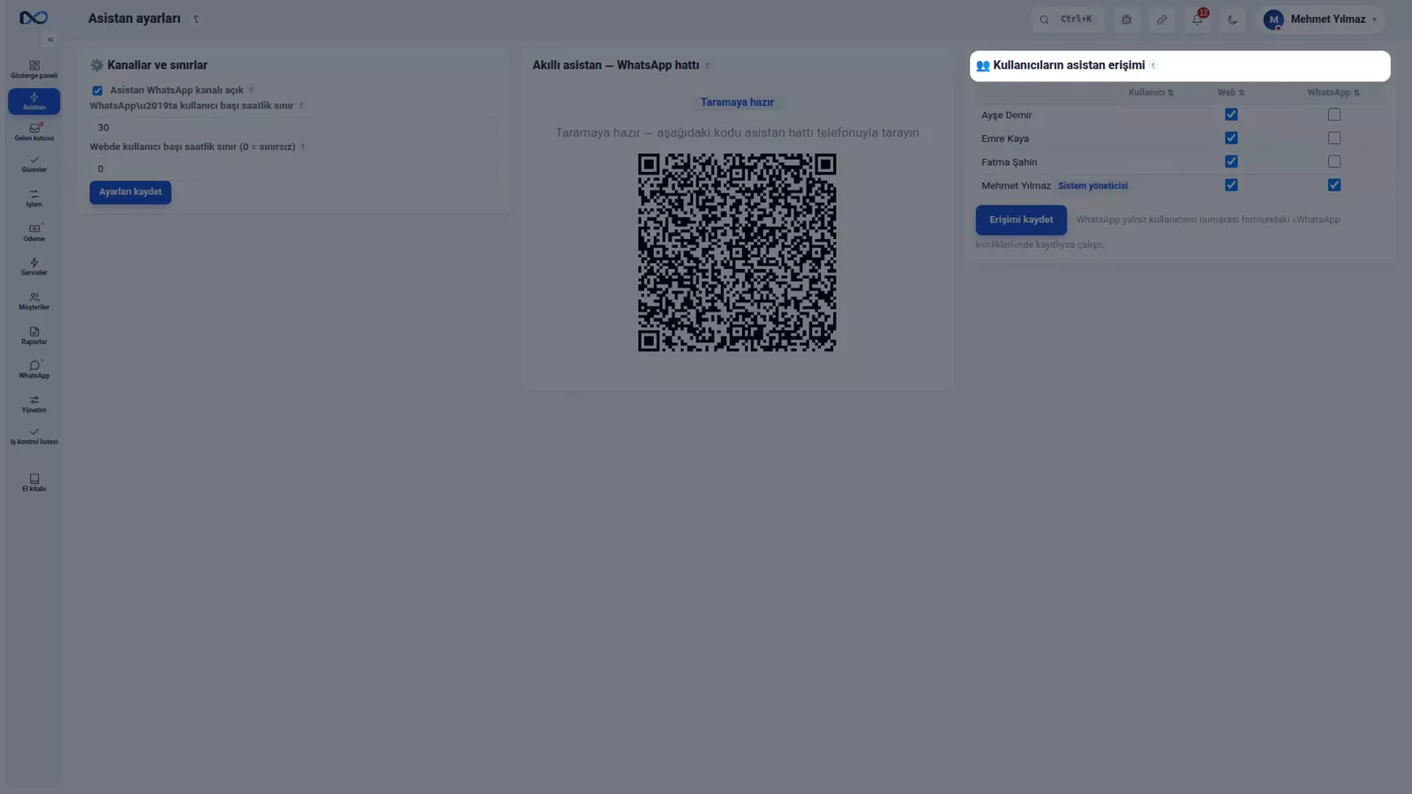Viewport: 1412px width, 794px height.
Task: Enable WhatsApp access for Ayşe Demir
Action: pyautogui.click(x=1334, y=115)
